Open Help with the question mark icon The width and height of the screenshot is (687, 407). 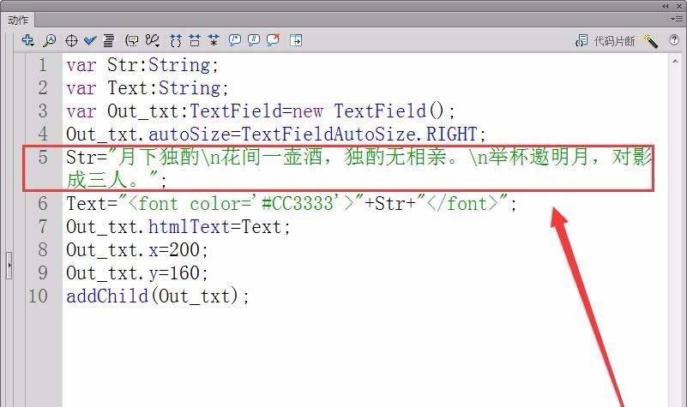coord(674,40)
